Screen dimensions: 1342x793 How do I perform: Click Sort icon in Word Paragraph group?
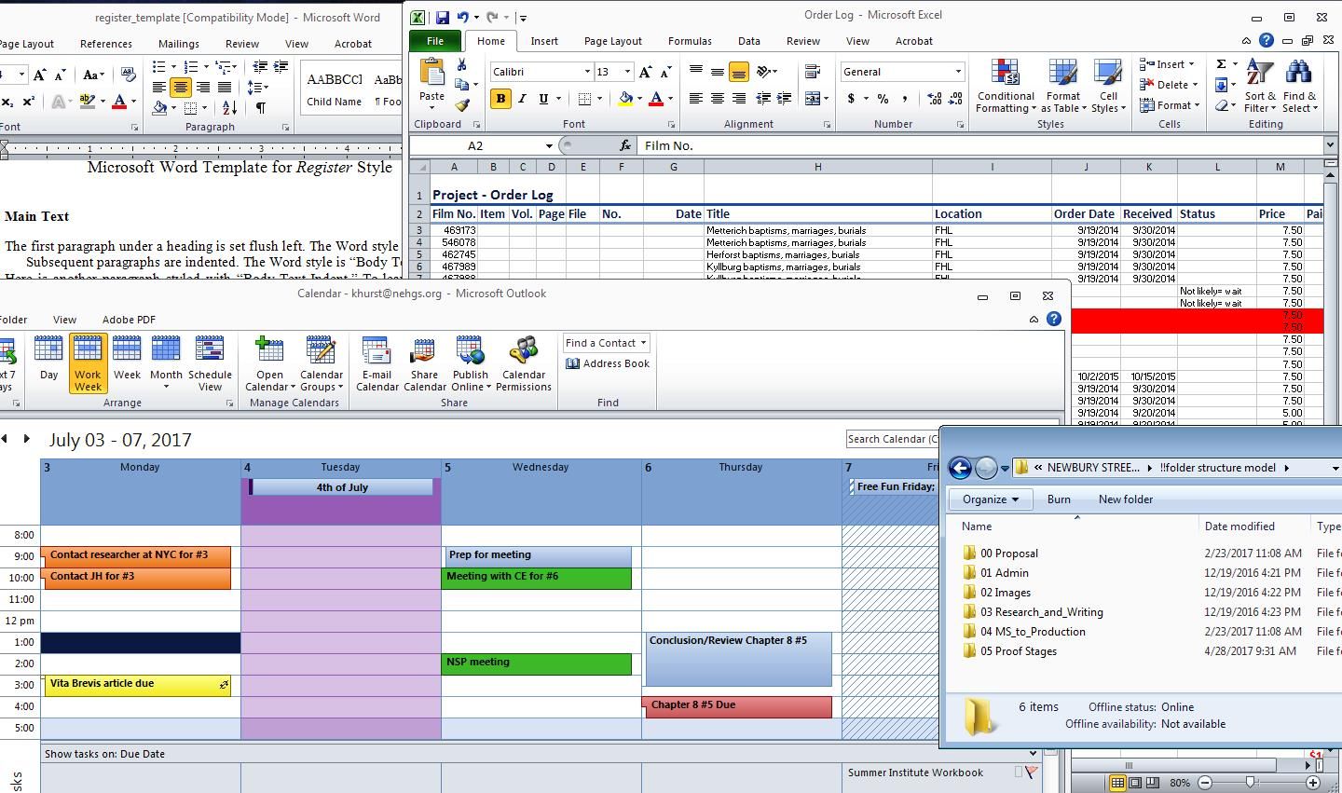click(229, 108)
